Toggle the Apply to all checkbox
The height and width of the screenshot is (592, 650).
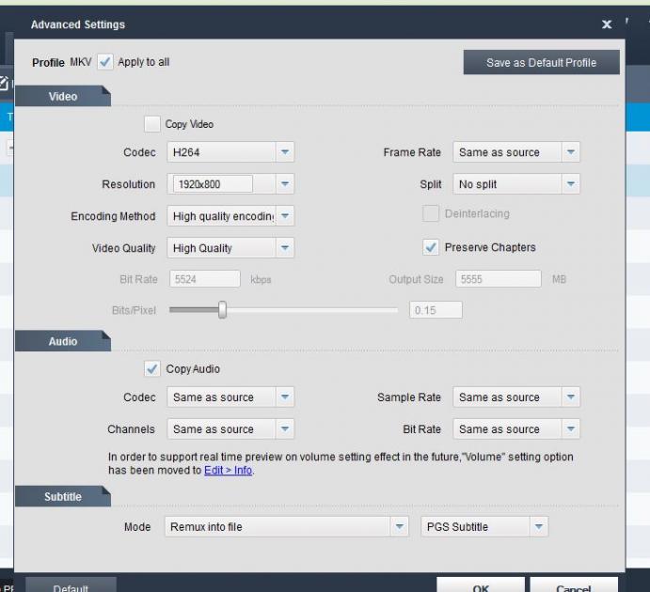105,62
